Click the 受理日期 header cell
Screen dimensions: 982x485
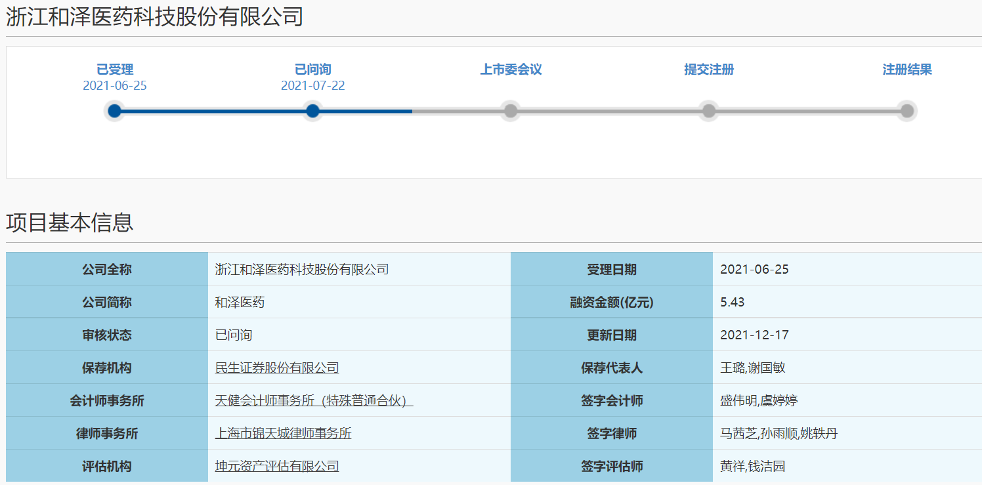pyautogui.click(x=612, y=269)
